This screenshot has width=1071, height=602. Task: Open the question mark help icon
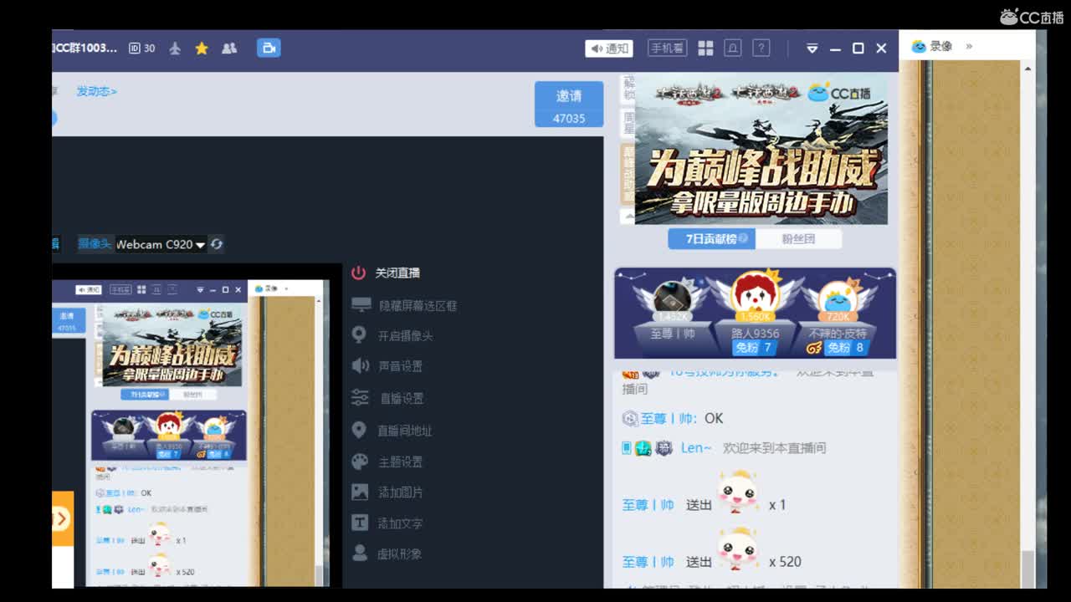761,48
